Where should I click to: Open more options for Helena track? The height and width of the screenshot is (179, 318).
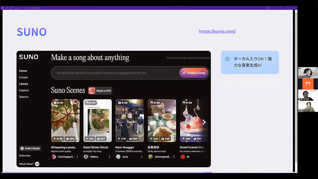110,157
